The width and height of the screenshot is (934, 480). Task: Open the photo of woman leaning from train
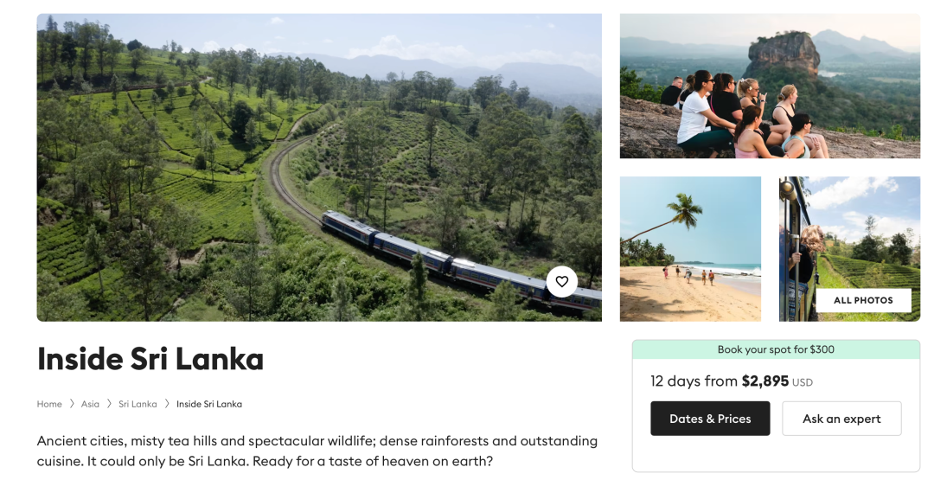[x=849, y=249]
